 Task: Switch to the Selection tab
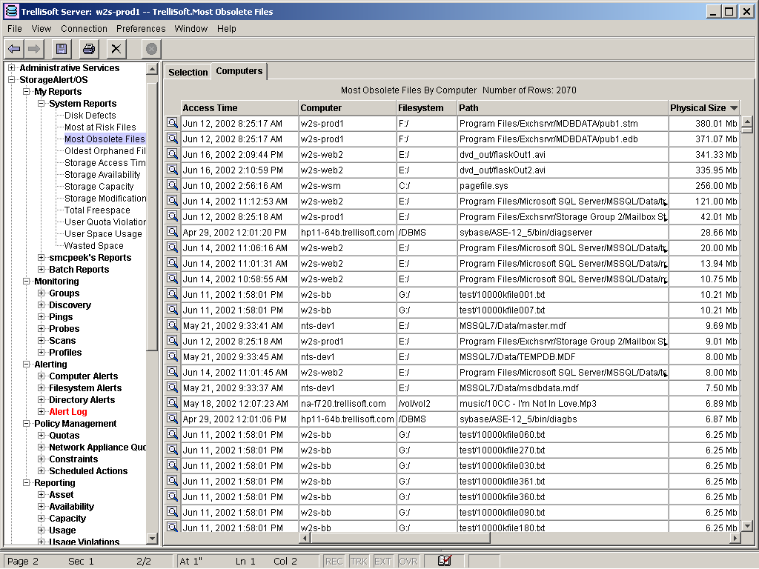click(x=188, y=72)
